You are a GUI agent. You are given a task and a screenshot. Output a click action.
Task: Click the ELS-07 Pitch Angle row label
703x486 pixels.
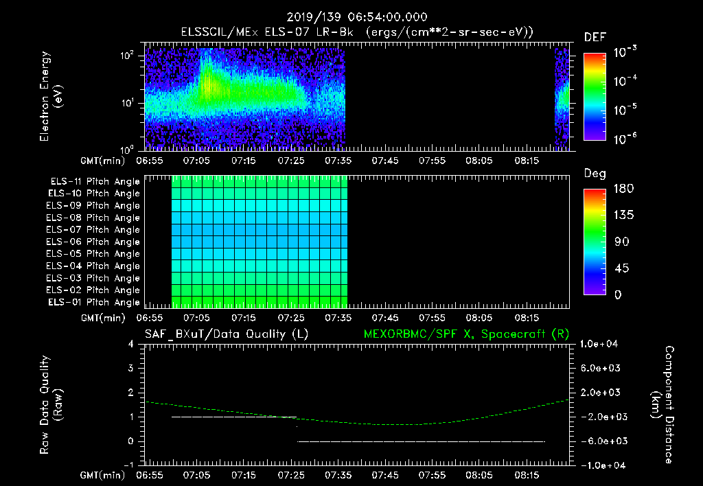pos(93,230)
